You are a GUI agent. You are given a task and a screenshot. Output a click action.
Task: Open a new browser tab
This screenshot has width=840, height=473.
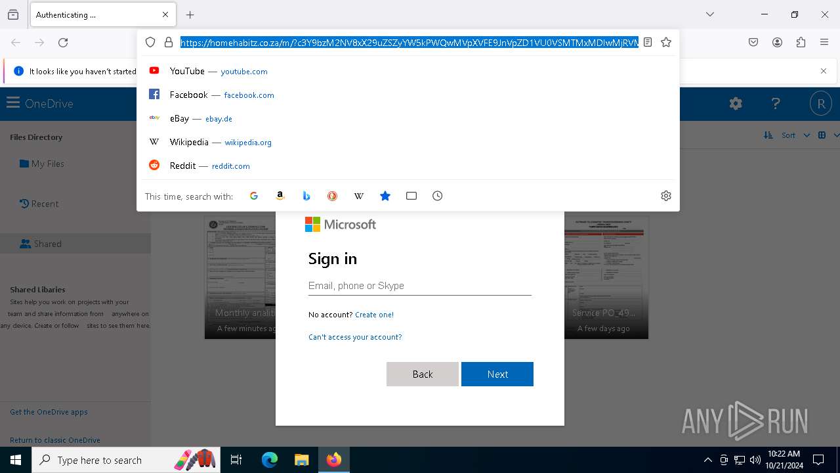pos(190,14)
